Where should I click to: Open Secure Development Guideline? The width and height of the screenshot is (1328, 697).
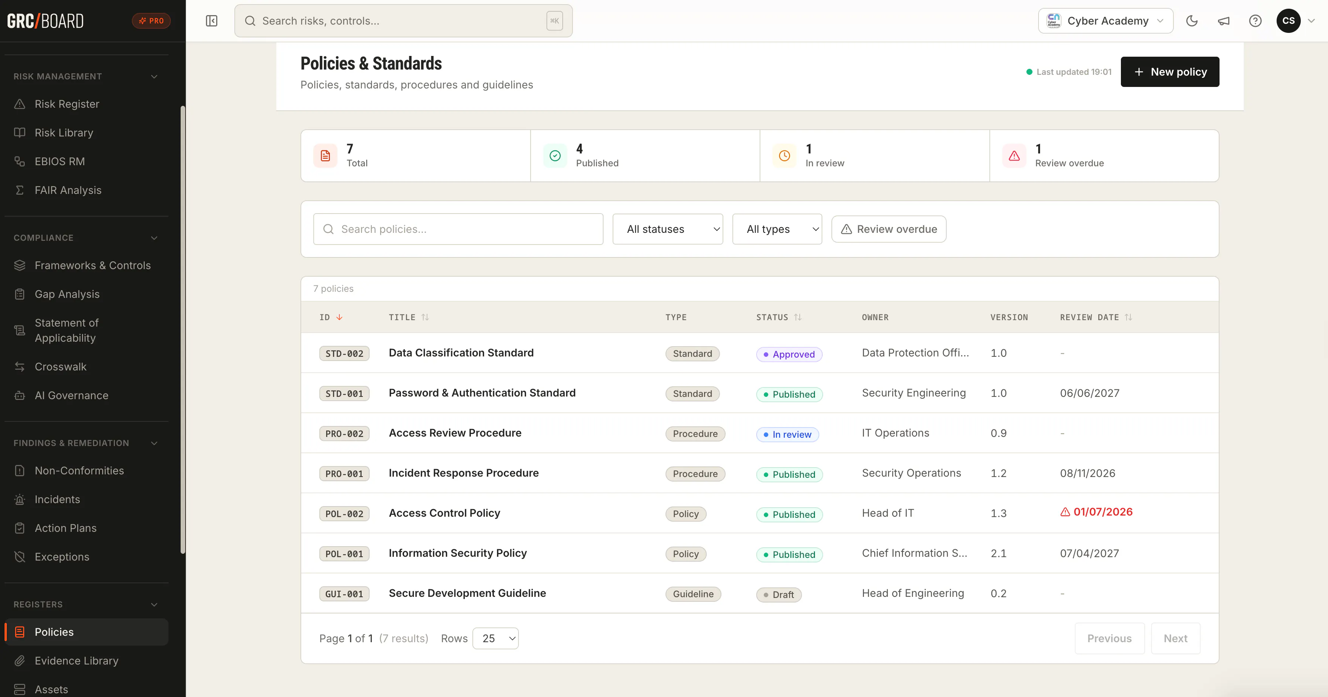[467, 593]
